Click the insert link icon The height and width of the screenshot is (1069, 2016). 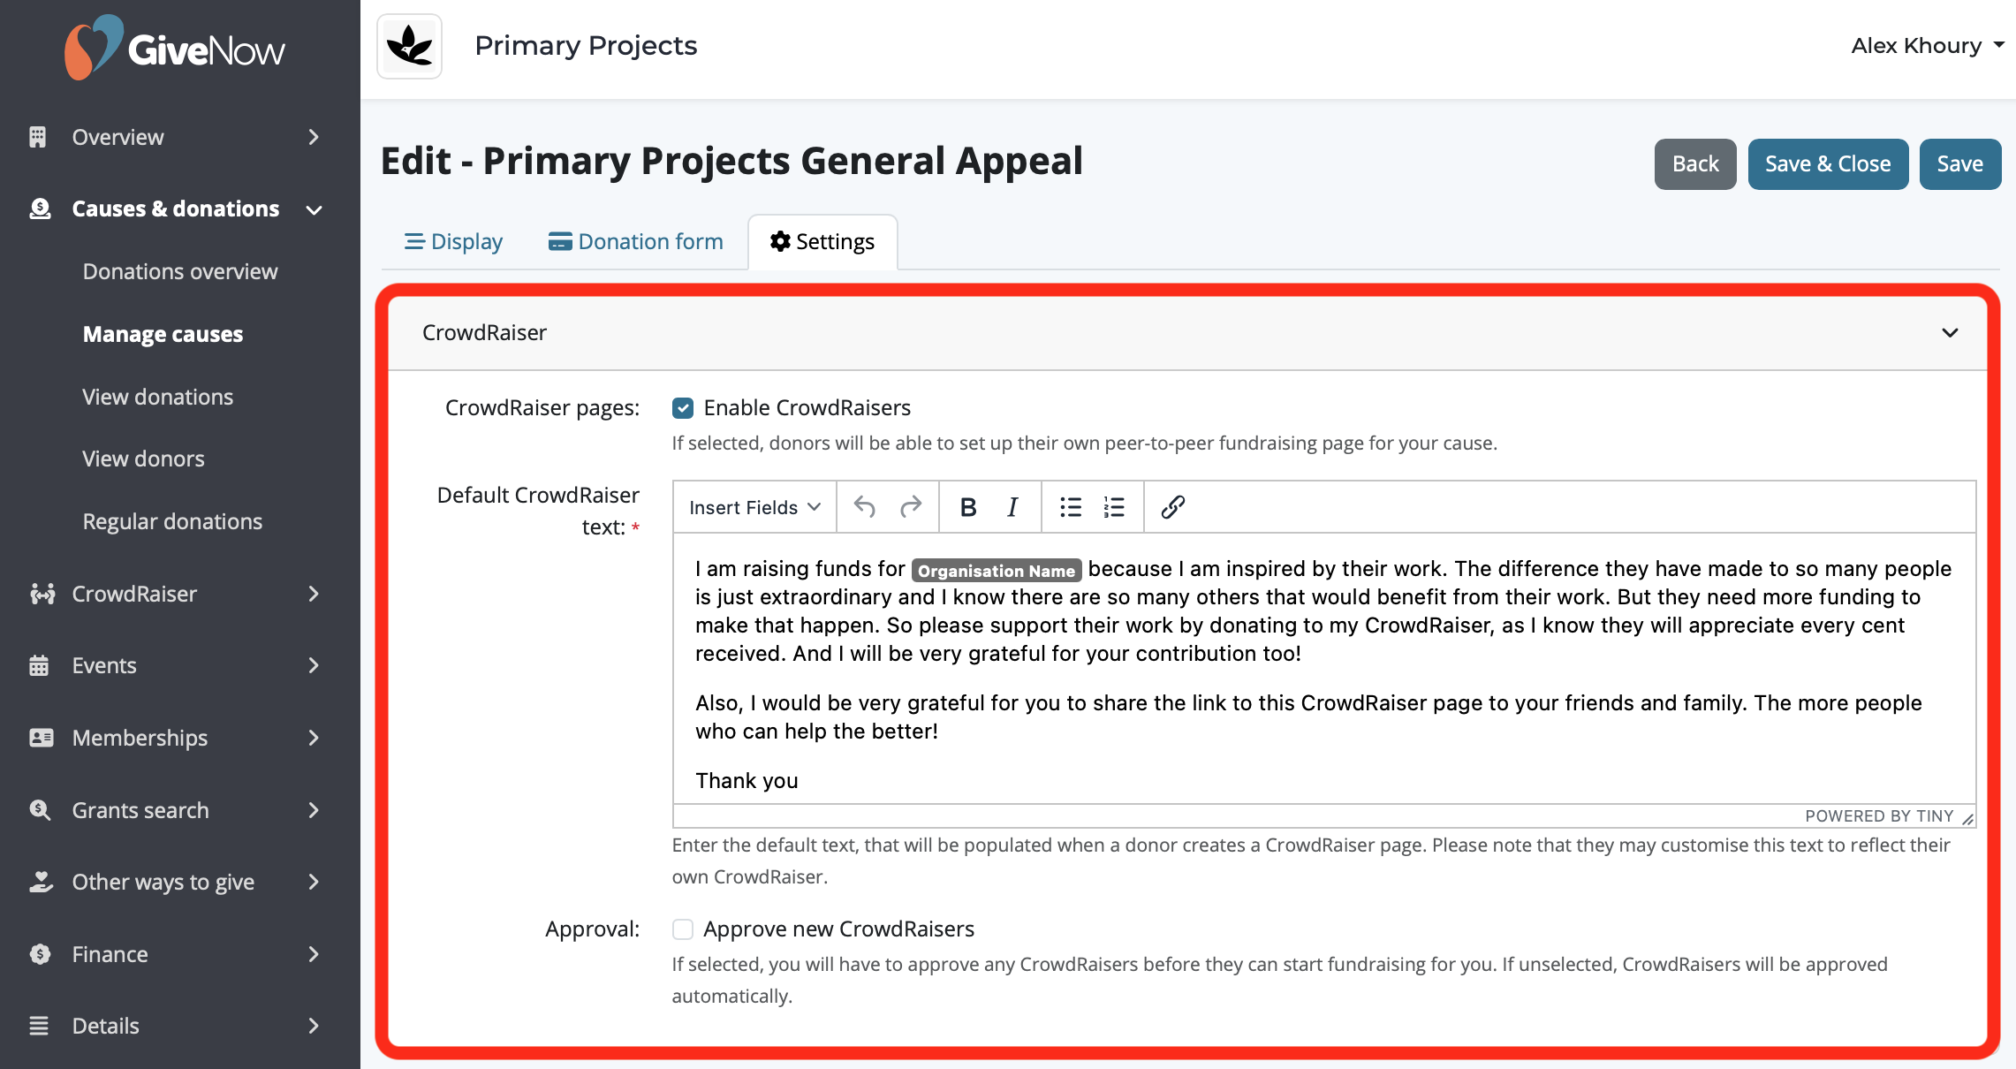[x=1172, y=507]
